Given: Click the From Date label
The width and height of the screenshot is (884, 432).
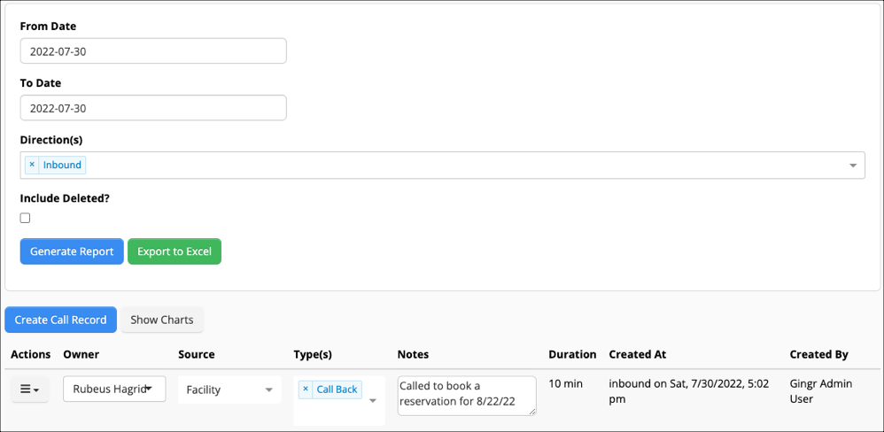Looking at the screenshot, I should click(x=48, y=26).
